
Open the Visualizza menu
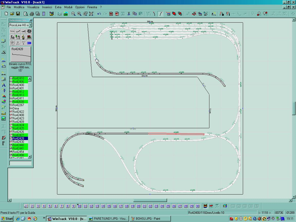(33, 7)
